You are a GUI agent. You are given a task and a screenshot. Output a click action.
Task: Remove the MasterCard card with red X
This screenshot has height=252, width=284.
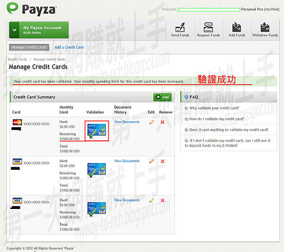[x=162, y=122]
